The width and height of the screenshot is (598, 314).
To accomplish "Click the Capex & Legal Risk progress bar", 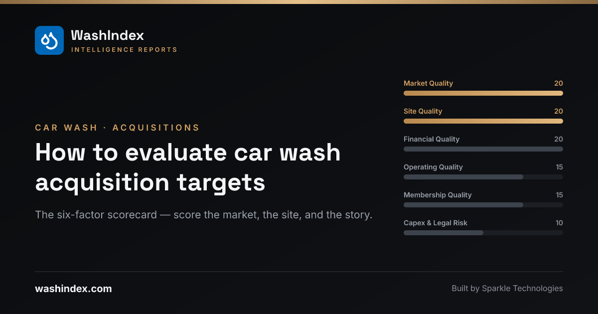I will 483,233.
